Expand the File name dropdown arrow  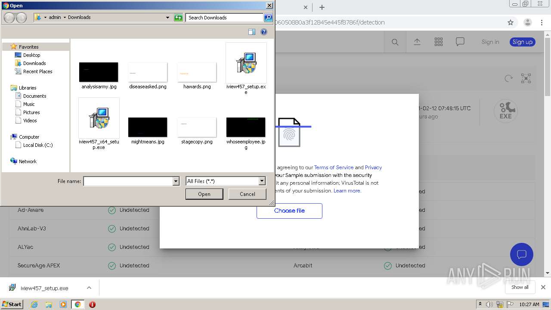click(176, 181)
